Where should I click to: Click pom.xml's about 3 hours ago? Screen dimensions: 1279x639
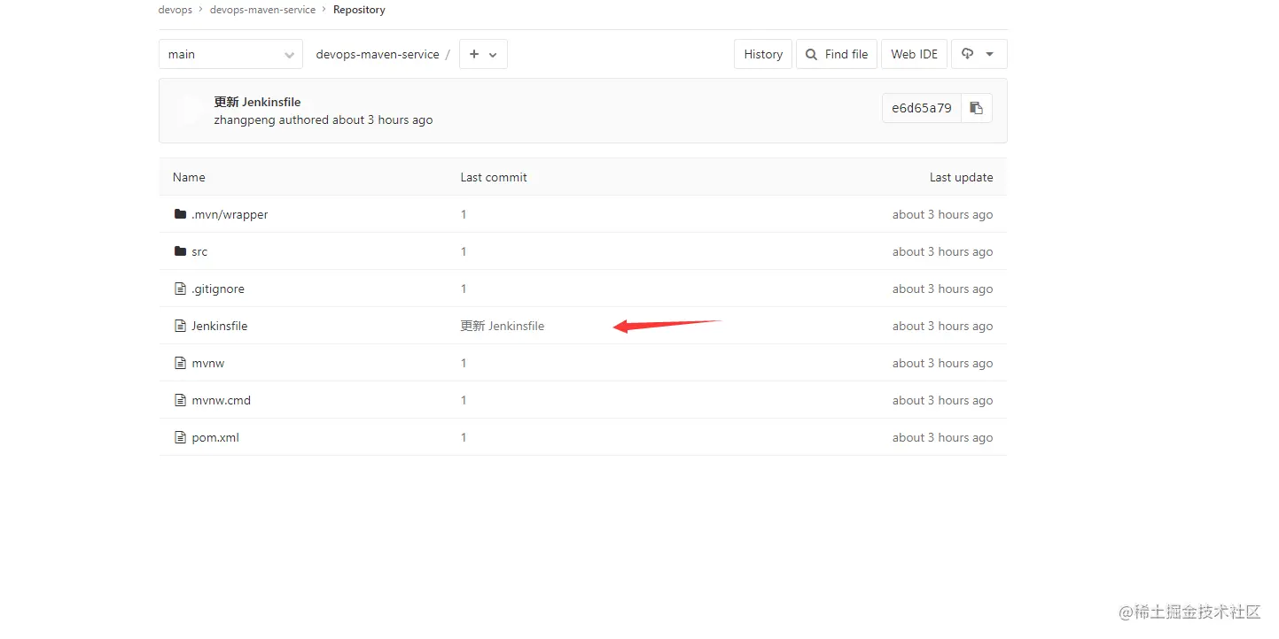[x=943, y=437]
